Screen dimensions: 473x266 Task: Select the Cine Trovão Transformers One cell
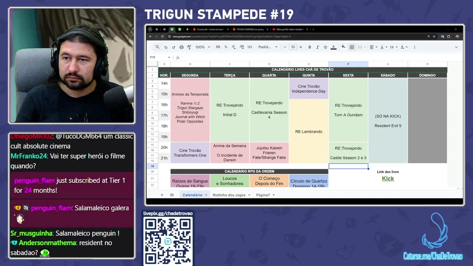(x=190, y=153)
